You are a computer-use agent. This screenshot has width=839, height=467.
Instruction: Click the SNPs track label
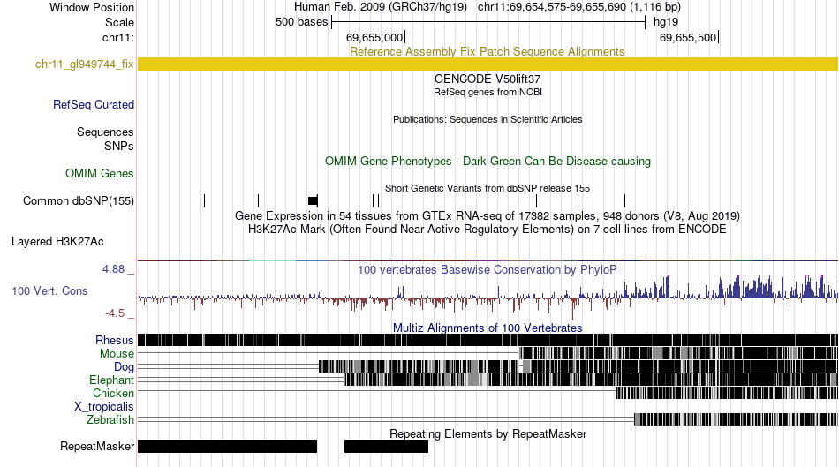click(x=119, y=146)
